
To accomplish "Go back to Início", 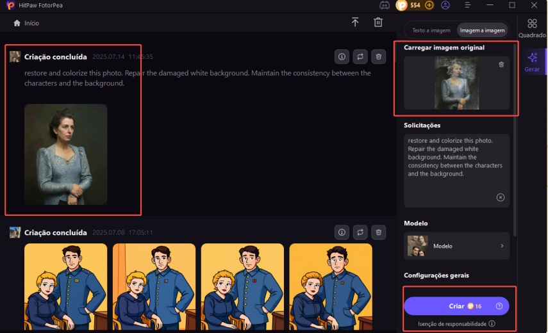I will coord(26,23).
